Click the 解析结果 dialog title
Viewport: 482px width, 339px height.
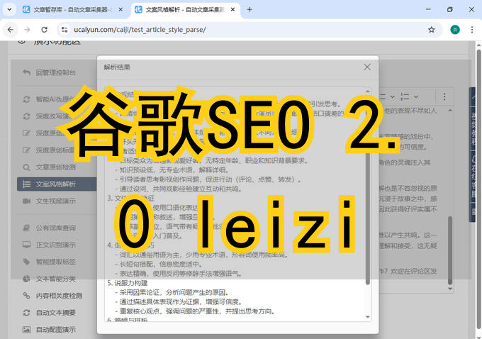pos(117,67)
